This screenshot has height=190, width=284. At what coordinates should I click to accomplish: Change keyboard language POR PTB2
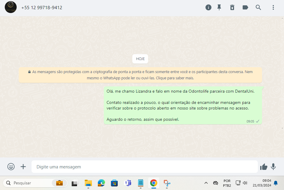pos(227,183)
